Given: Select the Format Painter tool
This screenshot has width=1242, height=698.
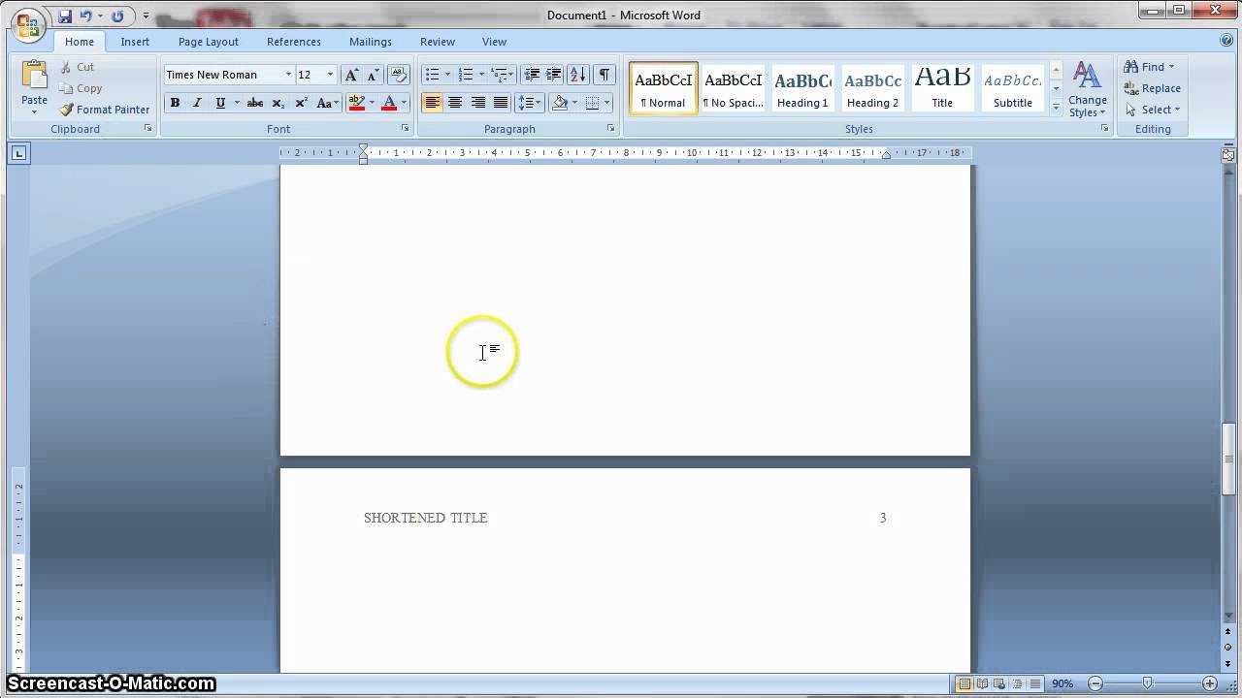Looking at the screenshot, I should [105, 110].
